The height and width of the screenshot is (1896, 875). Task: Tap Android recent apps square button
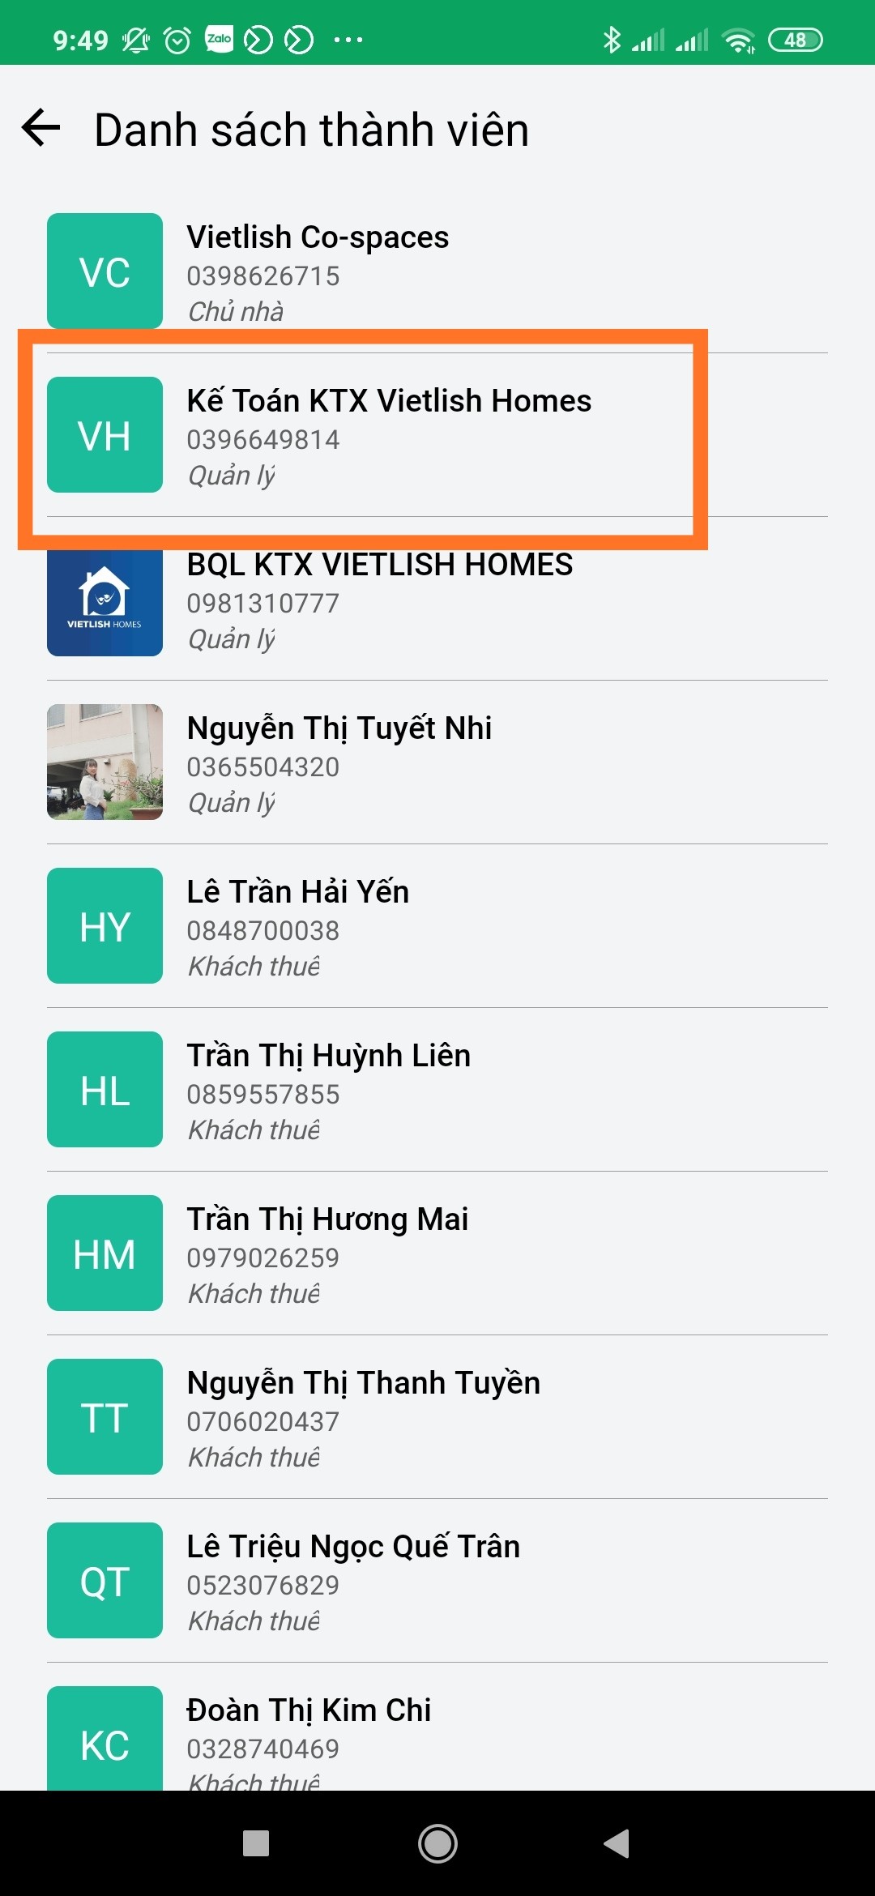256,1843
